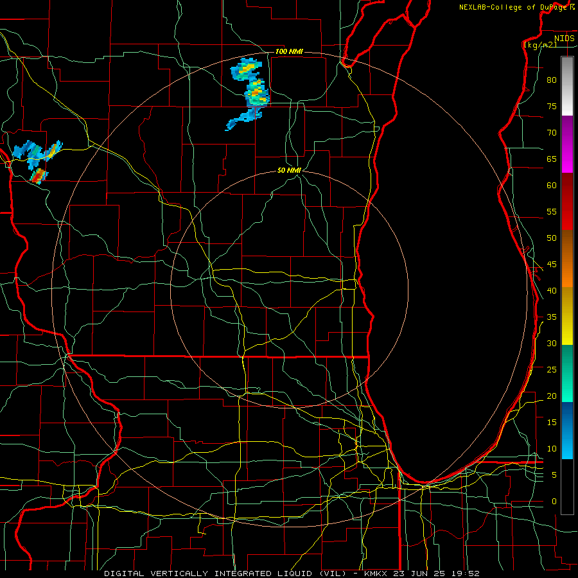Image resolution: width=578 pixels, height=578 pixels.
Task: Click the 45 value on the VIL scale
Action: (x=552, y=265)
